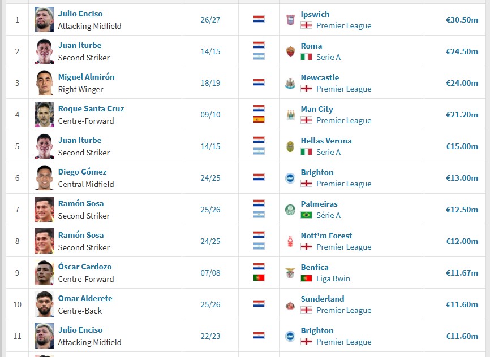Select the 09/10 season for Santa Cruz

tap(210, 115)
